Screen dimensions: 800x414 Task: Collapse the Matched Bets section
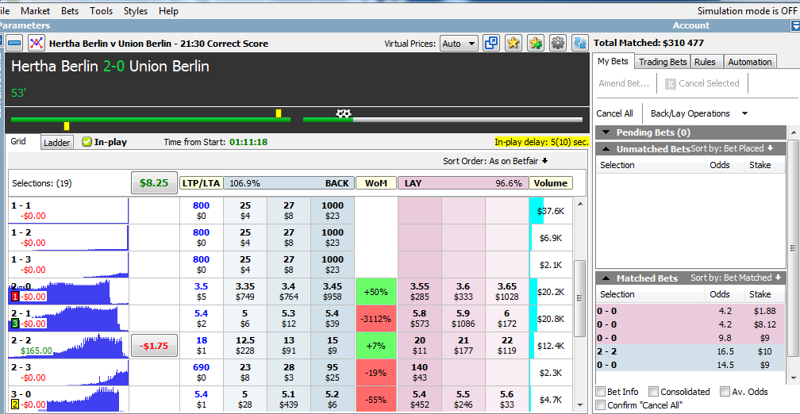(x=606, y=278)
